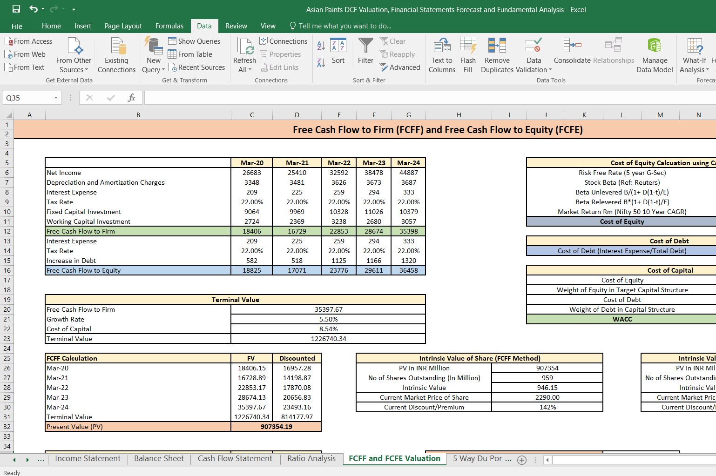Open the Balance Sheet tab
Viewport: 716px width, 476px height.
click(x=159, y=459)
